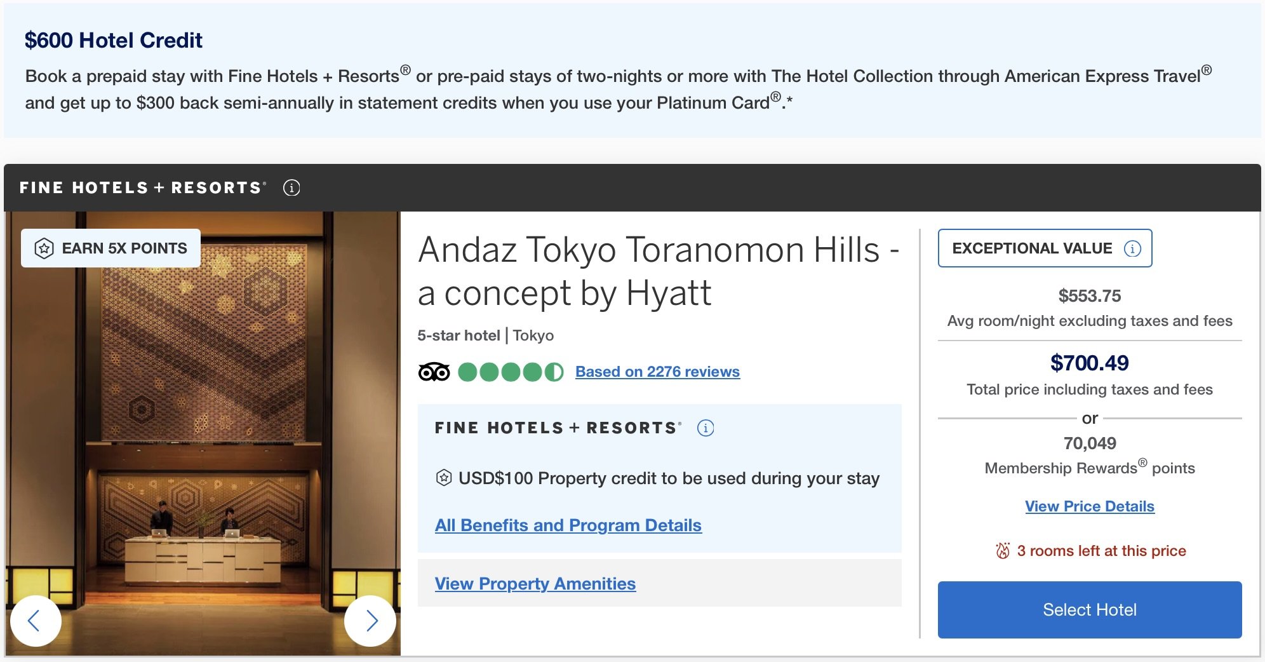
Task: Click the Exceptional Value badge
Action: pos(1045,248)
